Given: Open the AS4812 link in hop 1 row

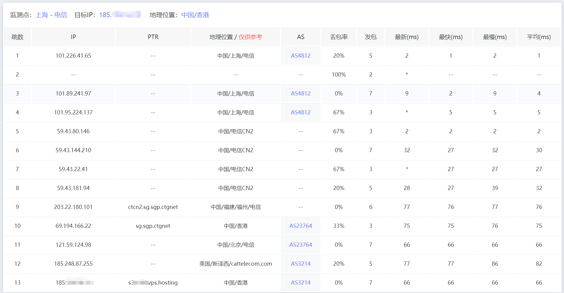Looking at the screenshot, I should pyautogui.click(x=300, y=56).
